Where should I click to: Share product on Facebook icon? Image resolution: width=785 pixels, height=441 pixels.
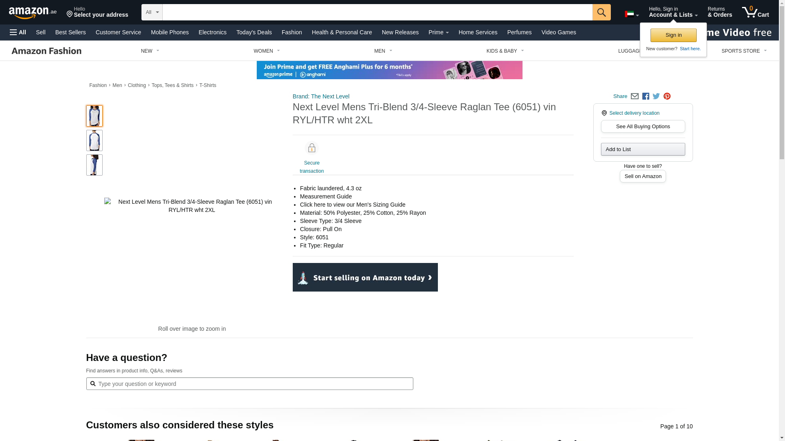pos(646,96)
